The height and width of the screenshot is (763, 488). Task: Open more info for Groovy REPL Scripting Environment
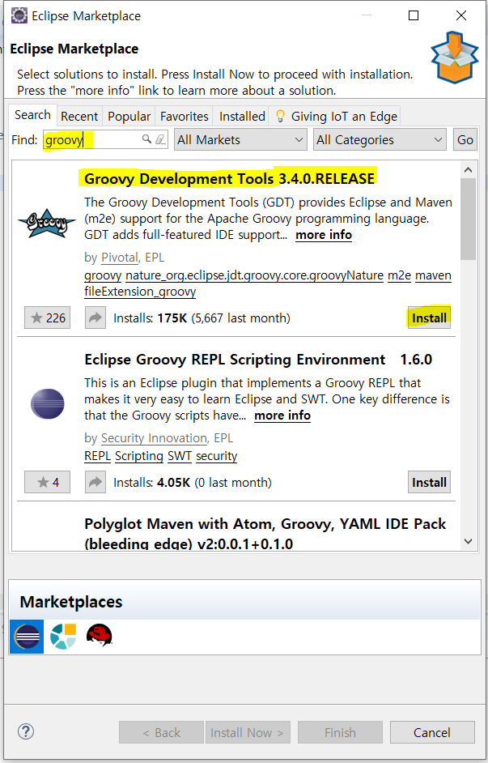pos(282,416)
